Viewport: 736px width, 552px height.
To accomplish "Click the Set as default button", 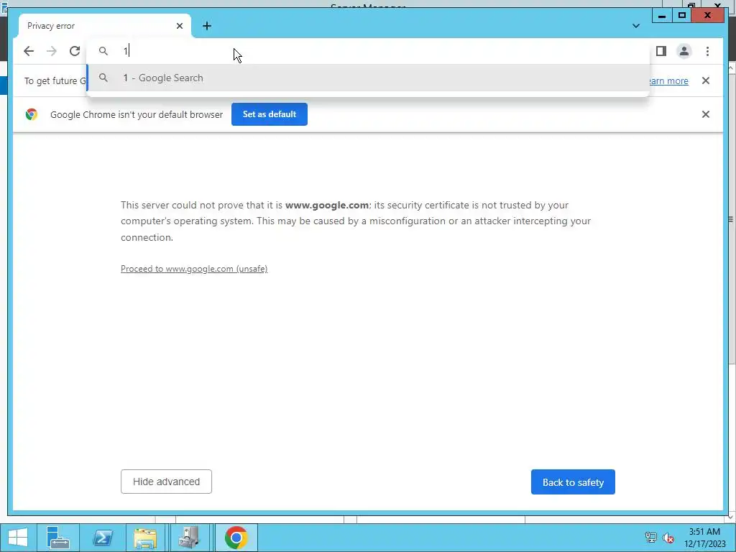I will (270, 114).
